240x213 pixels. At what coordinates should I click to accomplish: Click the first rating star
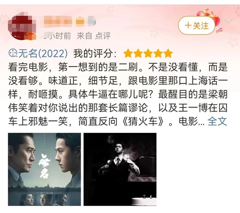pos(128,53)
